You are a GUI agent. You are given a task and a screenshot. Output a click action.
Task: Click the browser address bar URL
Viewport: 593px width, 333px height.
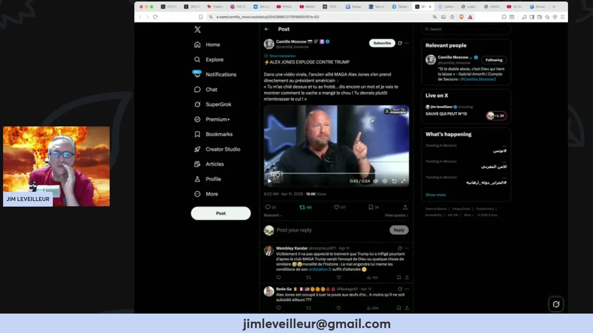click(x=267, y=17)
